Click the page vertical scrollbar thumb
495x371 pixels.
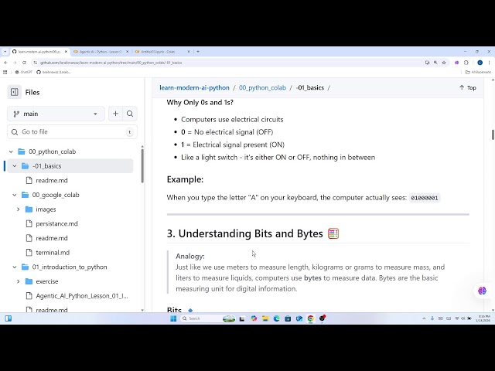[x=493, y=134]
